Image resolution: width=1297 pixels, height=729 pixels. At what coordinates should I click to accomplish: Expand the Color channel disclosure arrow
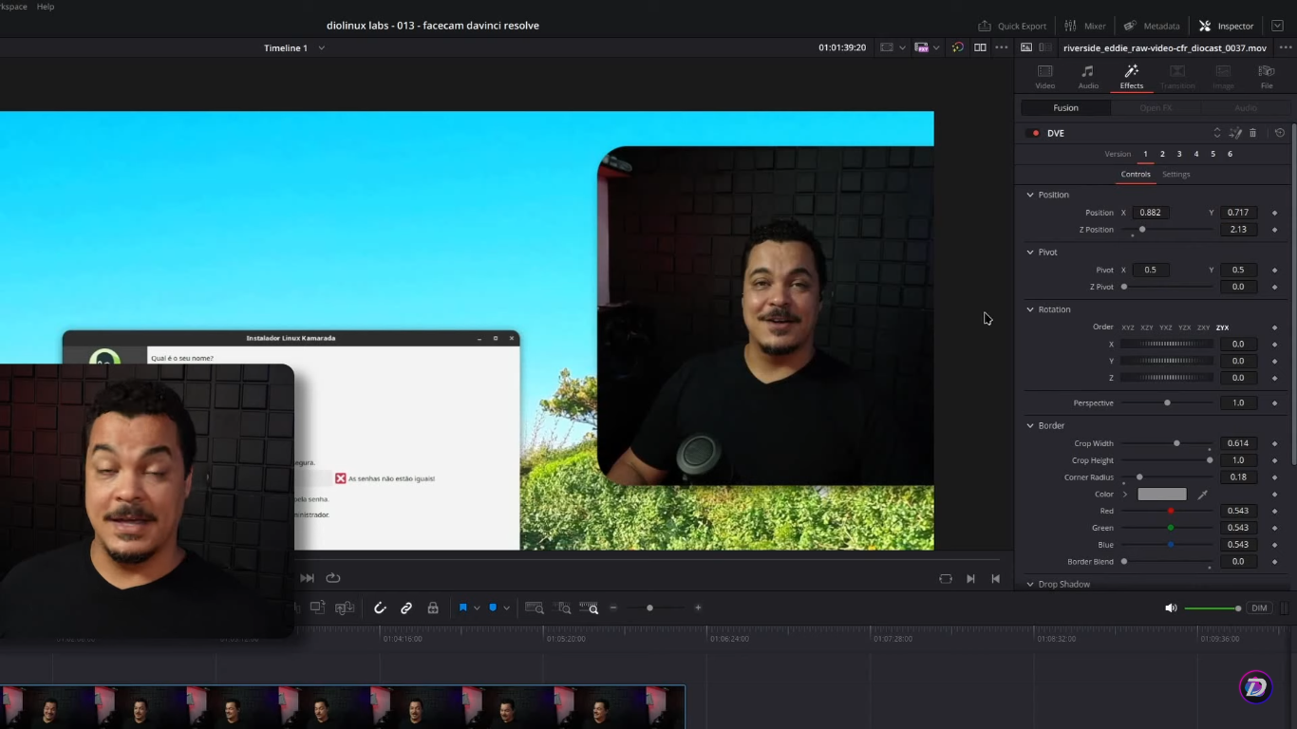tap(1126, 495)
